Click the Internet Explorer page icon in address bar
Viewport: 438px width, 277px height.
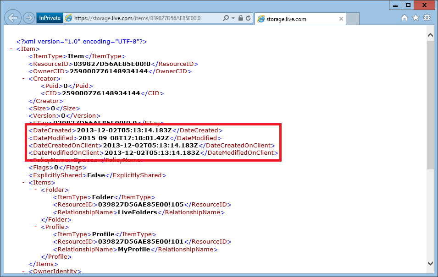[x=68, y=18]
